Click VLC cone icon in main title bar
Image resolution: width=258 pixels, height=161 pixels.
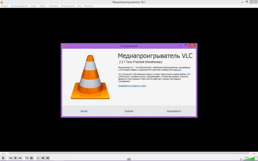(2, 2)
